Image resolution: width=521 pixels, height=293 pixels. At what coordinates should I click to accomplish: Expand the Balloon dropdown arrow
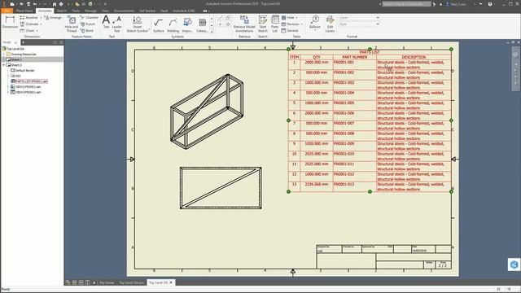tap(315, 30)
